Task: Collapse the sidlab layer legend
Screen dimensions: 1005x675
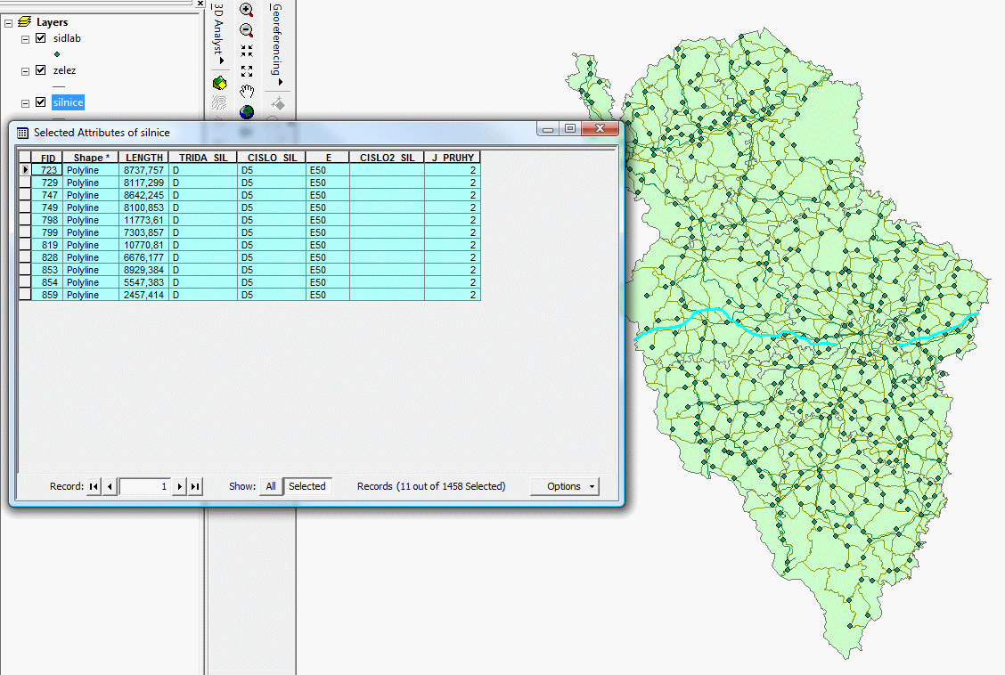Action: click(x=25, y=39)
